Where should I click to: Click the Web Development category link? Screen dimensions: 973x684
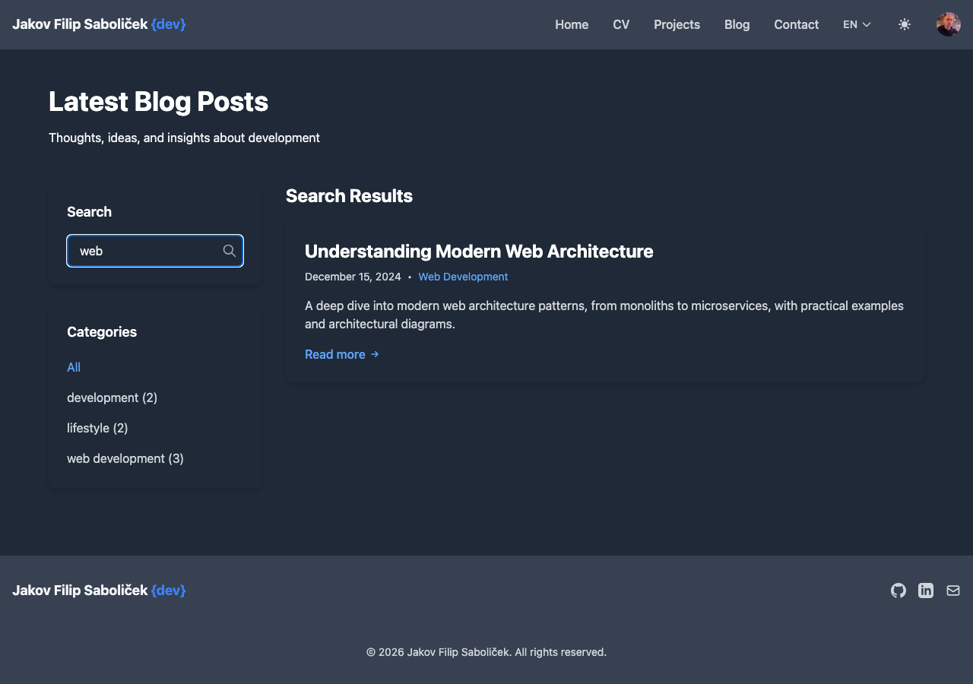click(x=463, y=277)
